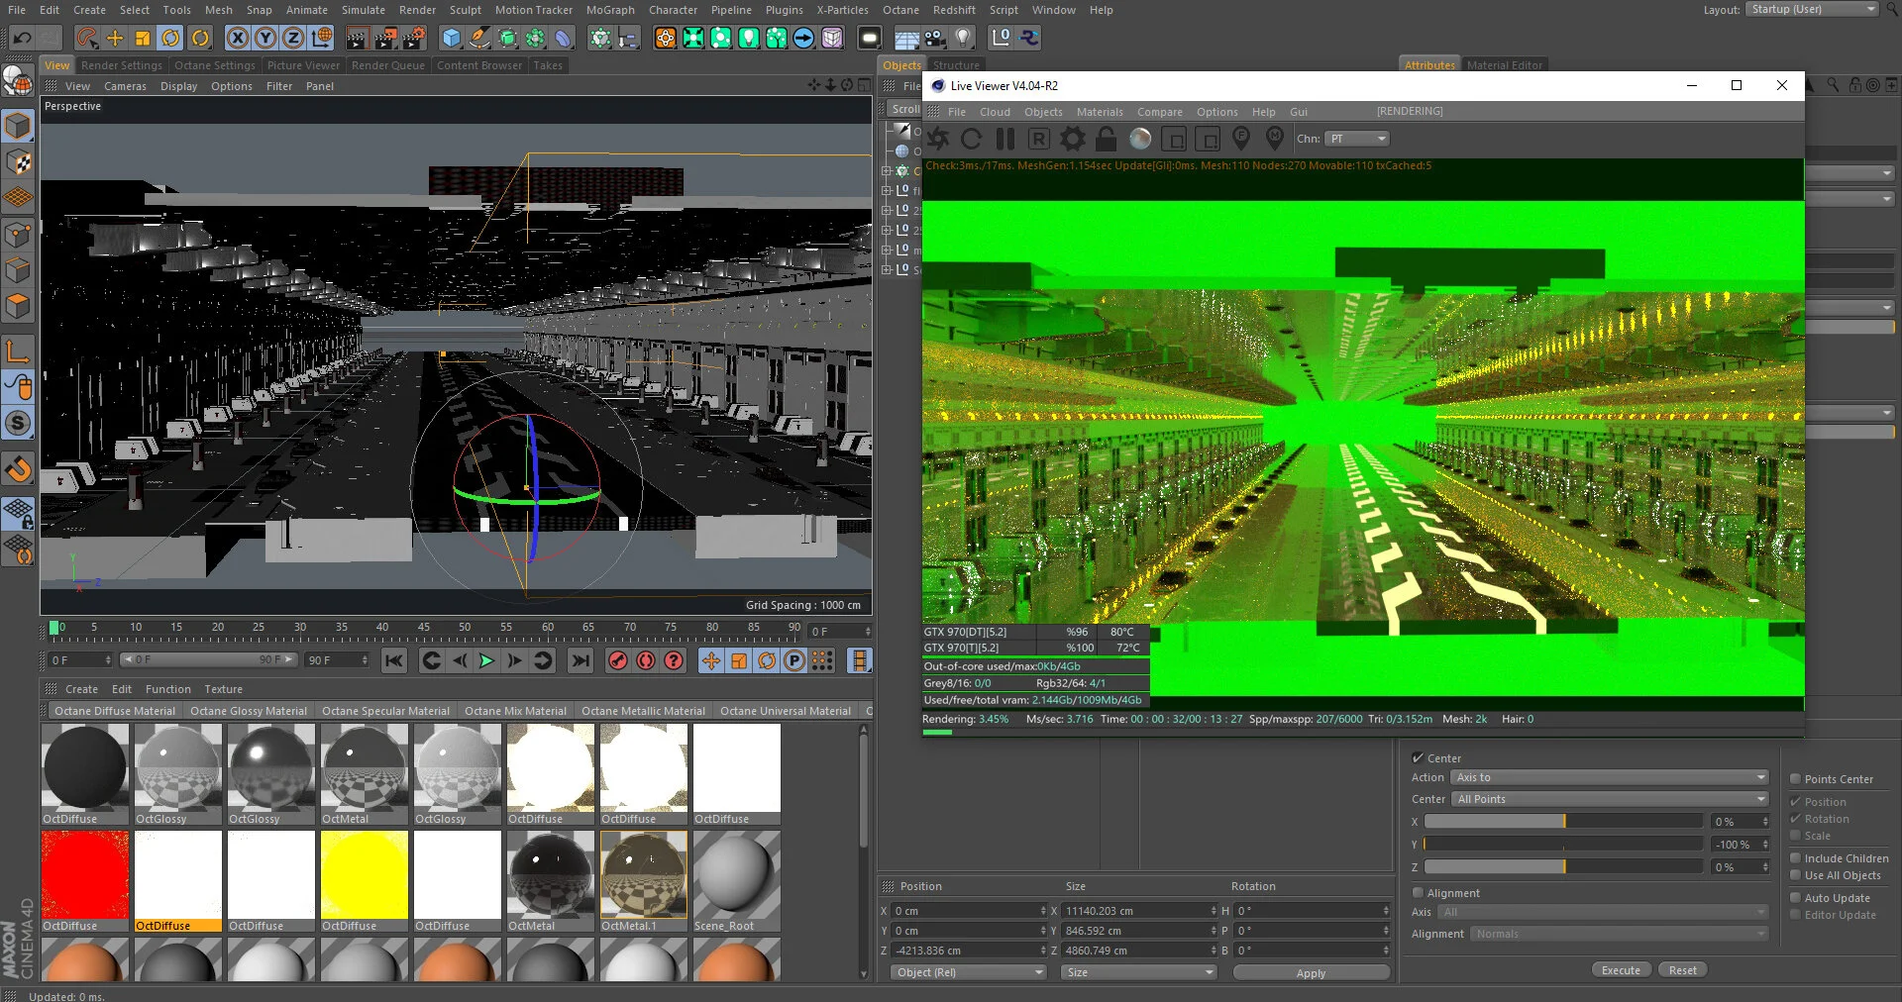
Task: Open the Chn PT channel dropdown
Action: coord(1357,139)
